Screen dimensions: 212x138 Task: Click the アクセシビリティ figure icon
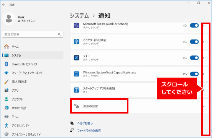[7, 125]
